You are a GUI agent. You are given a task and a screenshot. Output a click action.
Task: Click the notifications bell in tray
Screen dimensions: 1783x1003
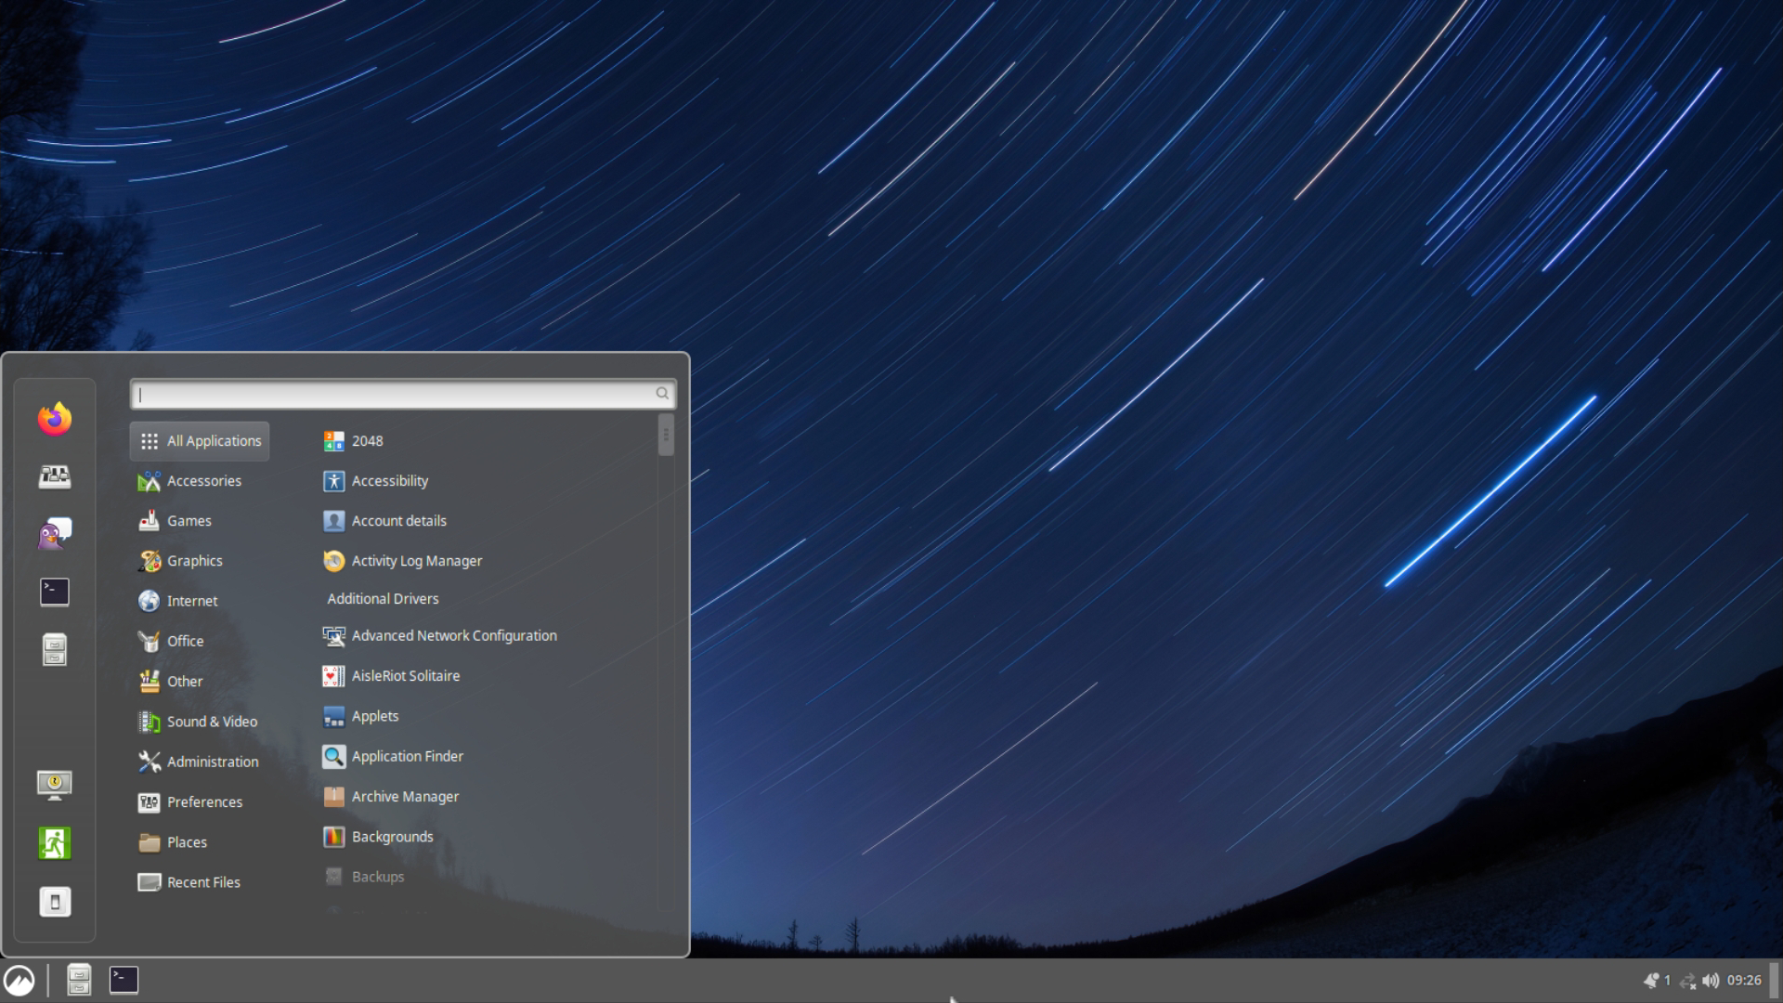[1651, 981]
